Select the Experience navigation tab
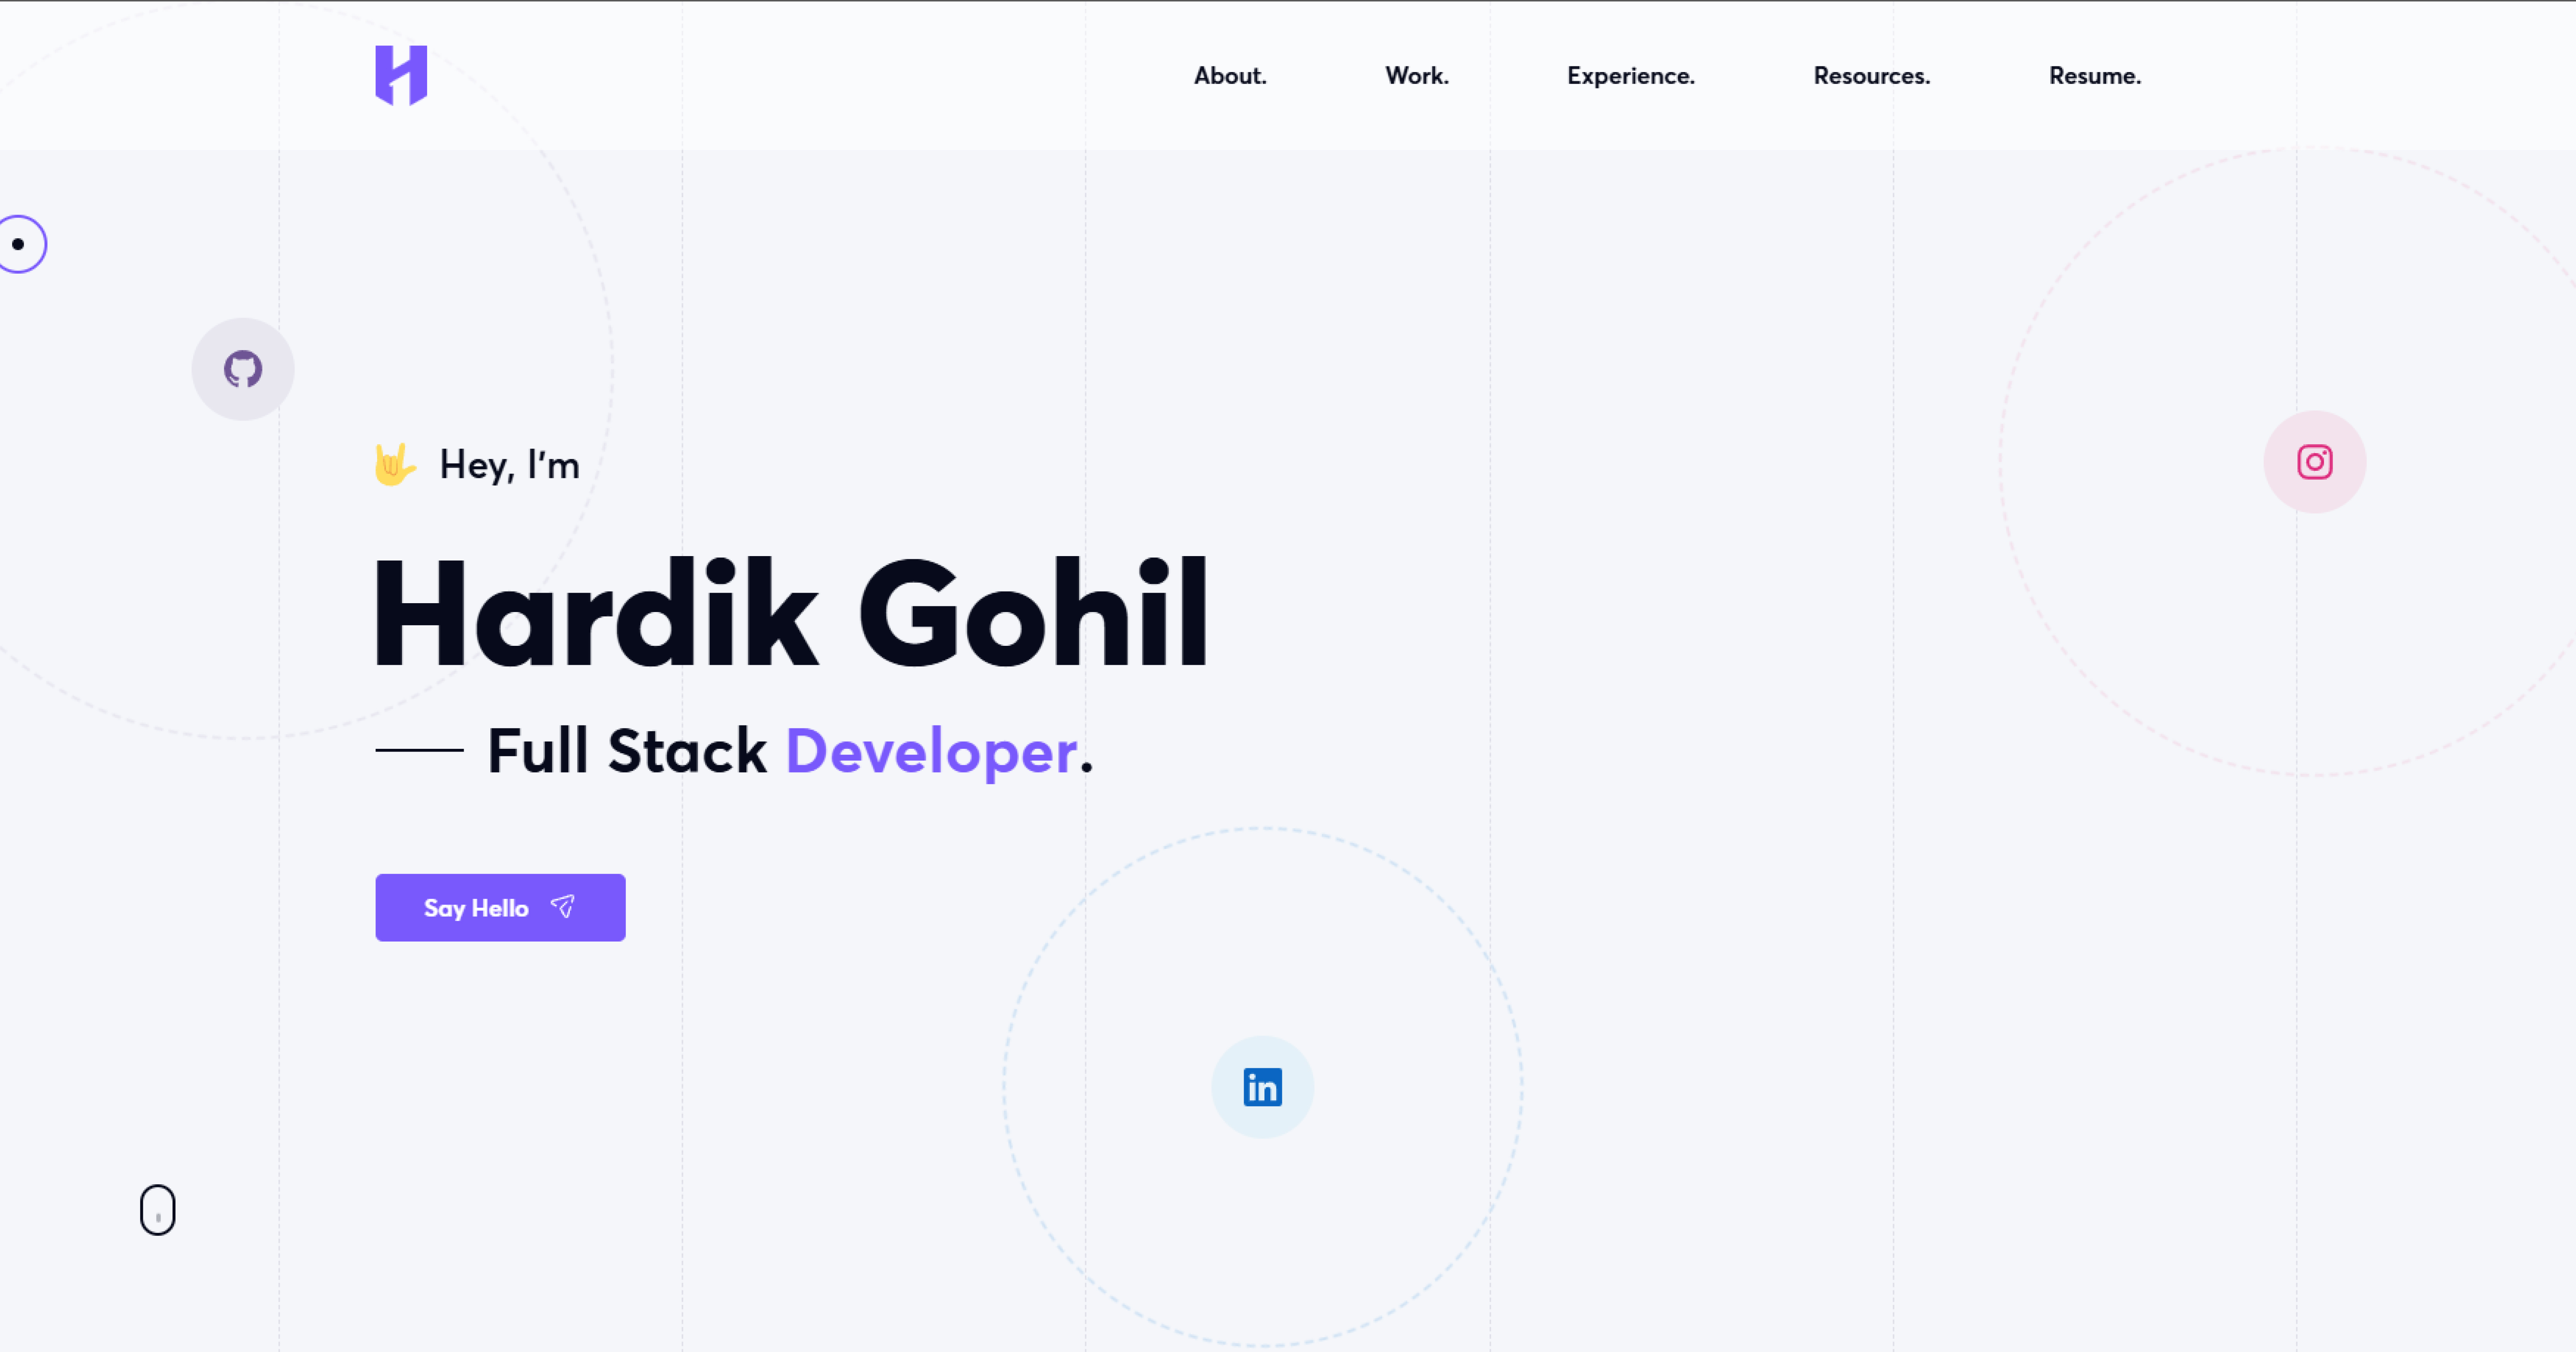Screen dimensions: 2576x1352 tap(1631, 75)
